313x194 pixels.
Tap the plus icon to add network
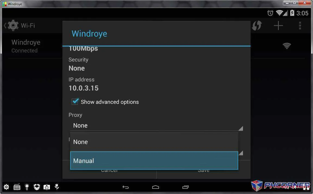pyautogui.click(x=278, y=26)
